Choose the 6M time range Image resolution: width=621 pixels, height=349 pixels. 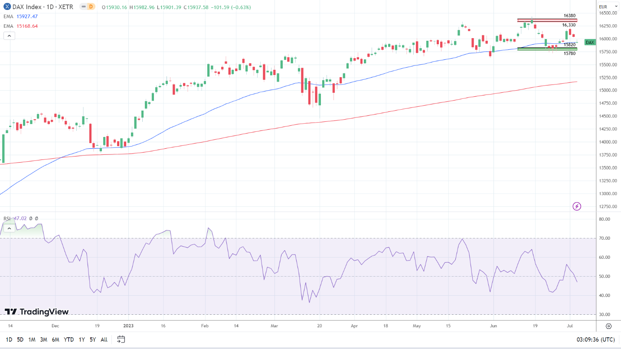(x=56, y=339)
